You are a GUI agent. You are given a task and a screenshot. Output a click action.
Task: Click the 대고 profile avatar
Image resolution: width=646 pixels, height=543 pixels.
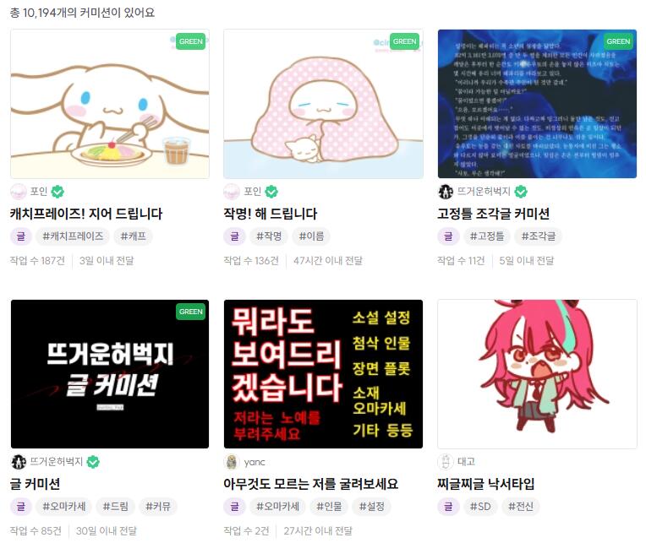446,462
